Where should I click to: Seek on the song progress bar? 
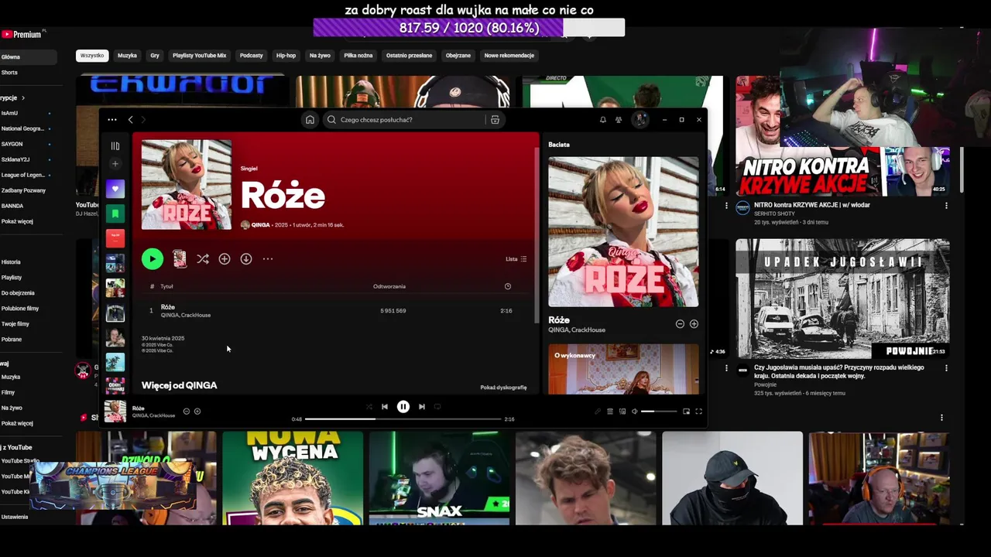[x=403, y=419]
